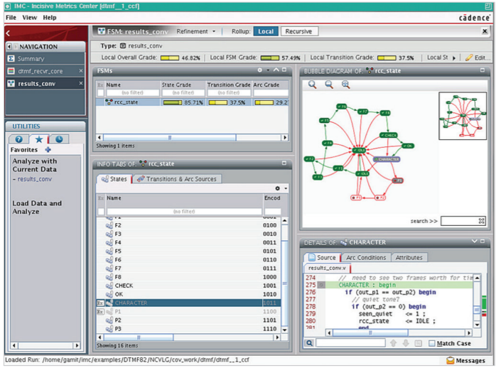The width and height of the screenshot is (496, 368).
Task: Switch to the Arc Conditions tab
Action: 366,257
